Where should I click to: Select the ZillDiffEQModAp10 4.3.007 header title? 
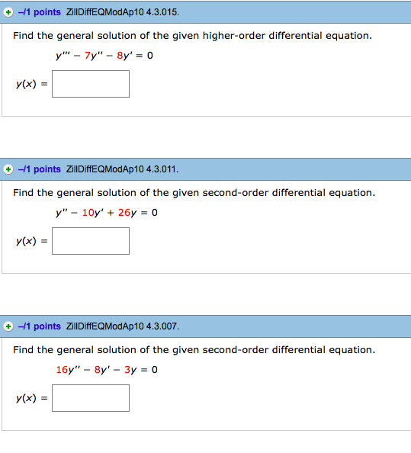point(123,326)
